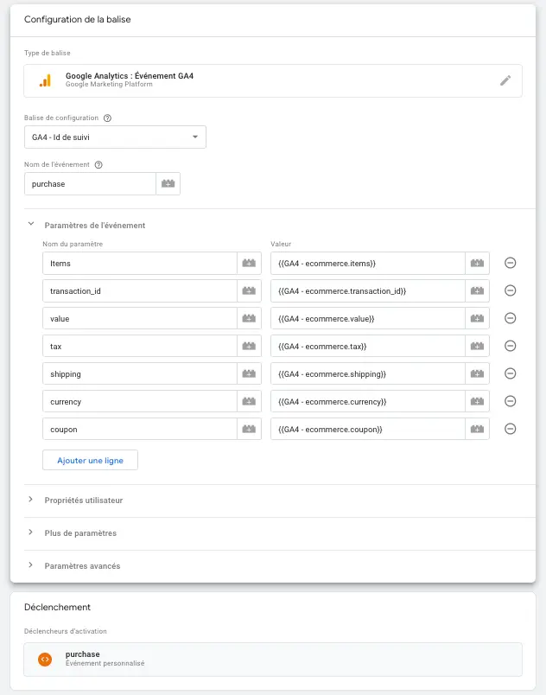Viewport: 546px width, 695px height.
Task: Edit the {{GA4 - ecommerce.tax}} value field
Action: point(368,346)
